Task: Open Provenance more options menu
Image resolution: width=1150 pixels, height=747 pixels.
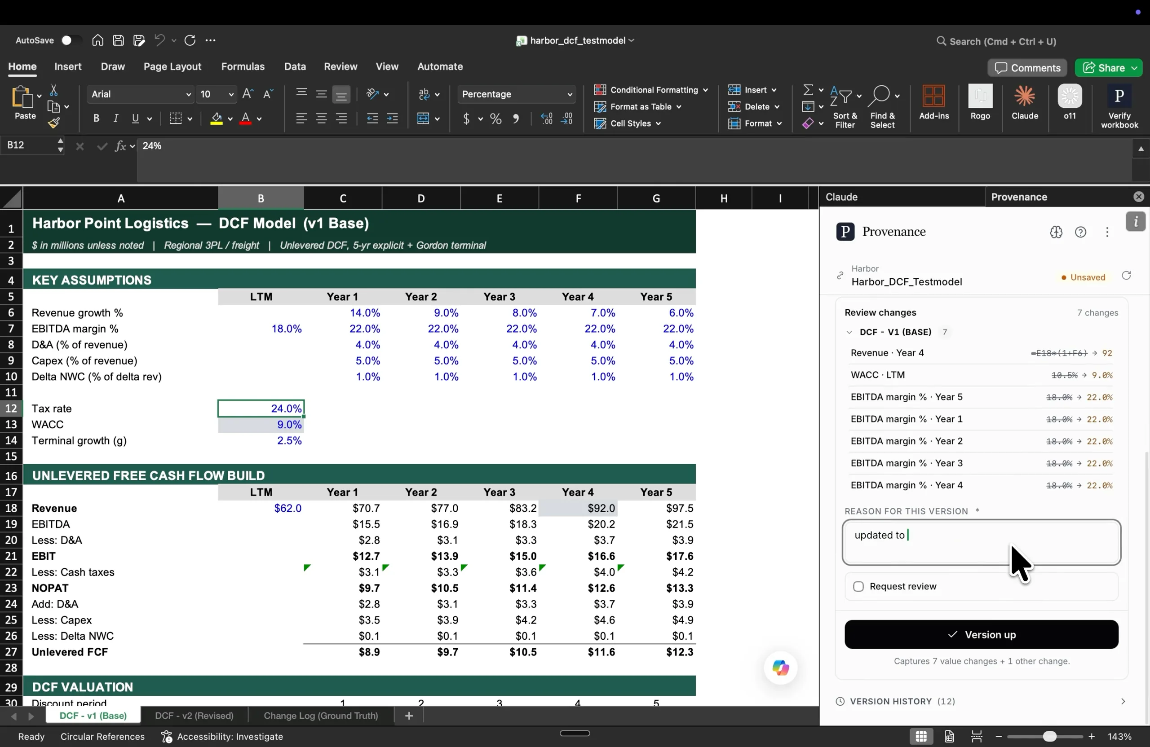Action: coord(1107,232)
